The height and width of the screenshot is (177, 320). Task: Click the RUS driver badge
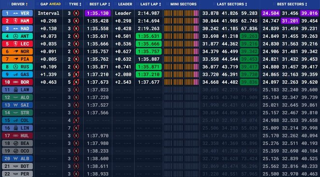[17, 67]
